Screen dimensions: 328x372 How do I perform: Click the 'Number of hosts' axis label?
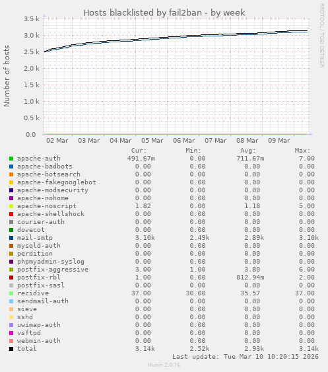(x=7, y=76)
